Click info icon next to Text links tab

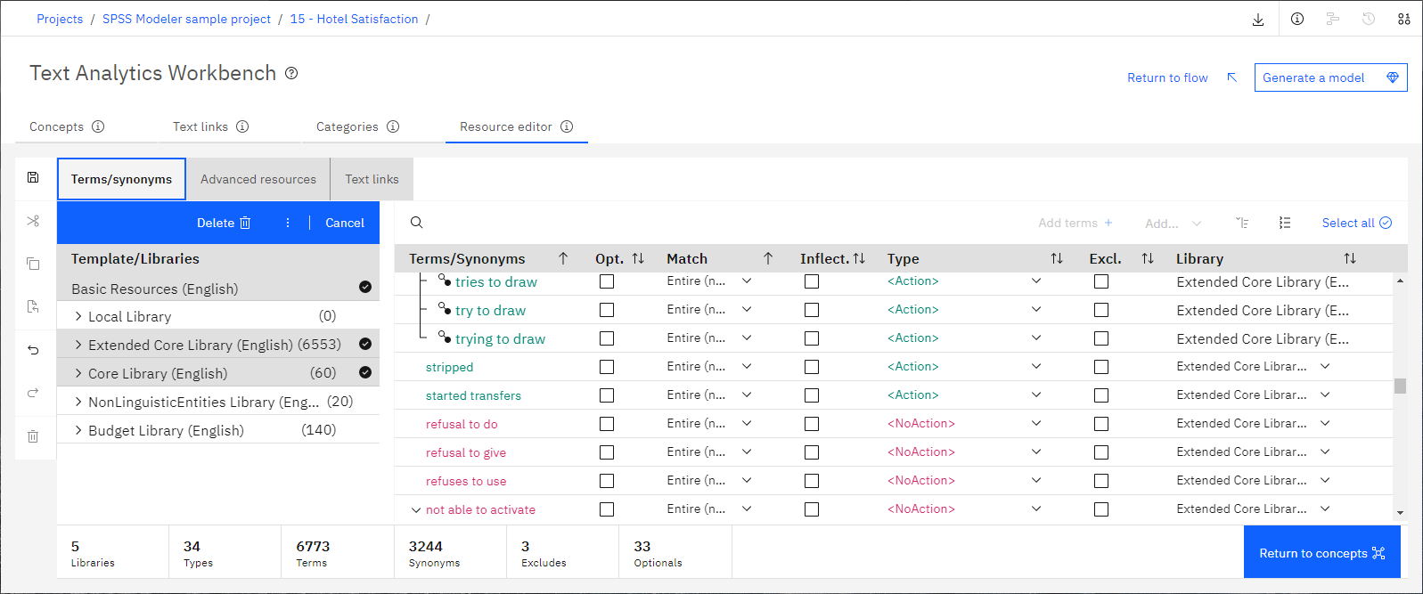coord(242,126)
